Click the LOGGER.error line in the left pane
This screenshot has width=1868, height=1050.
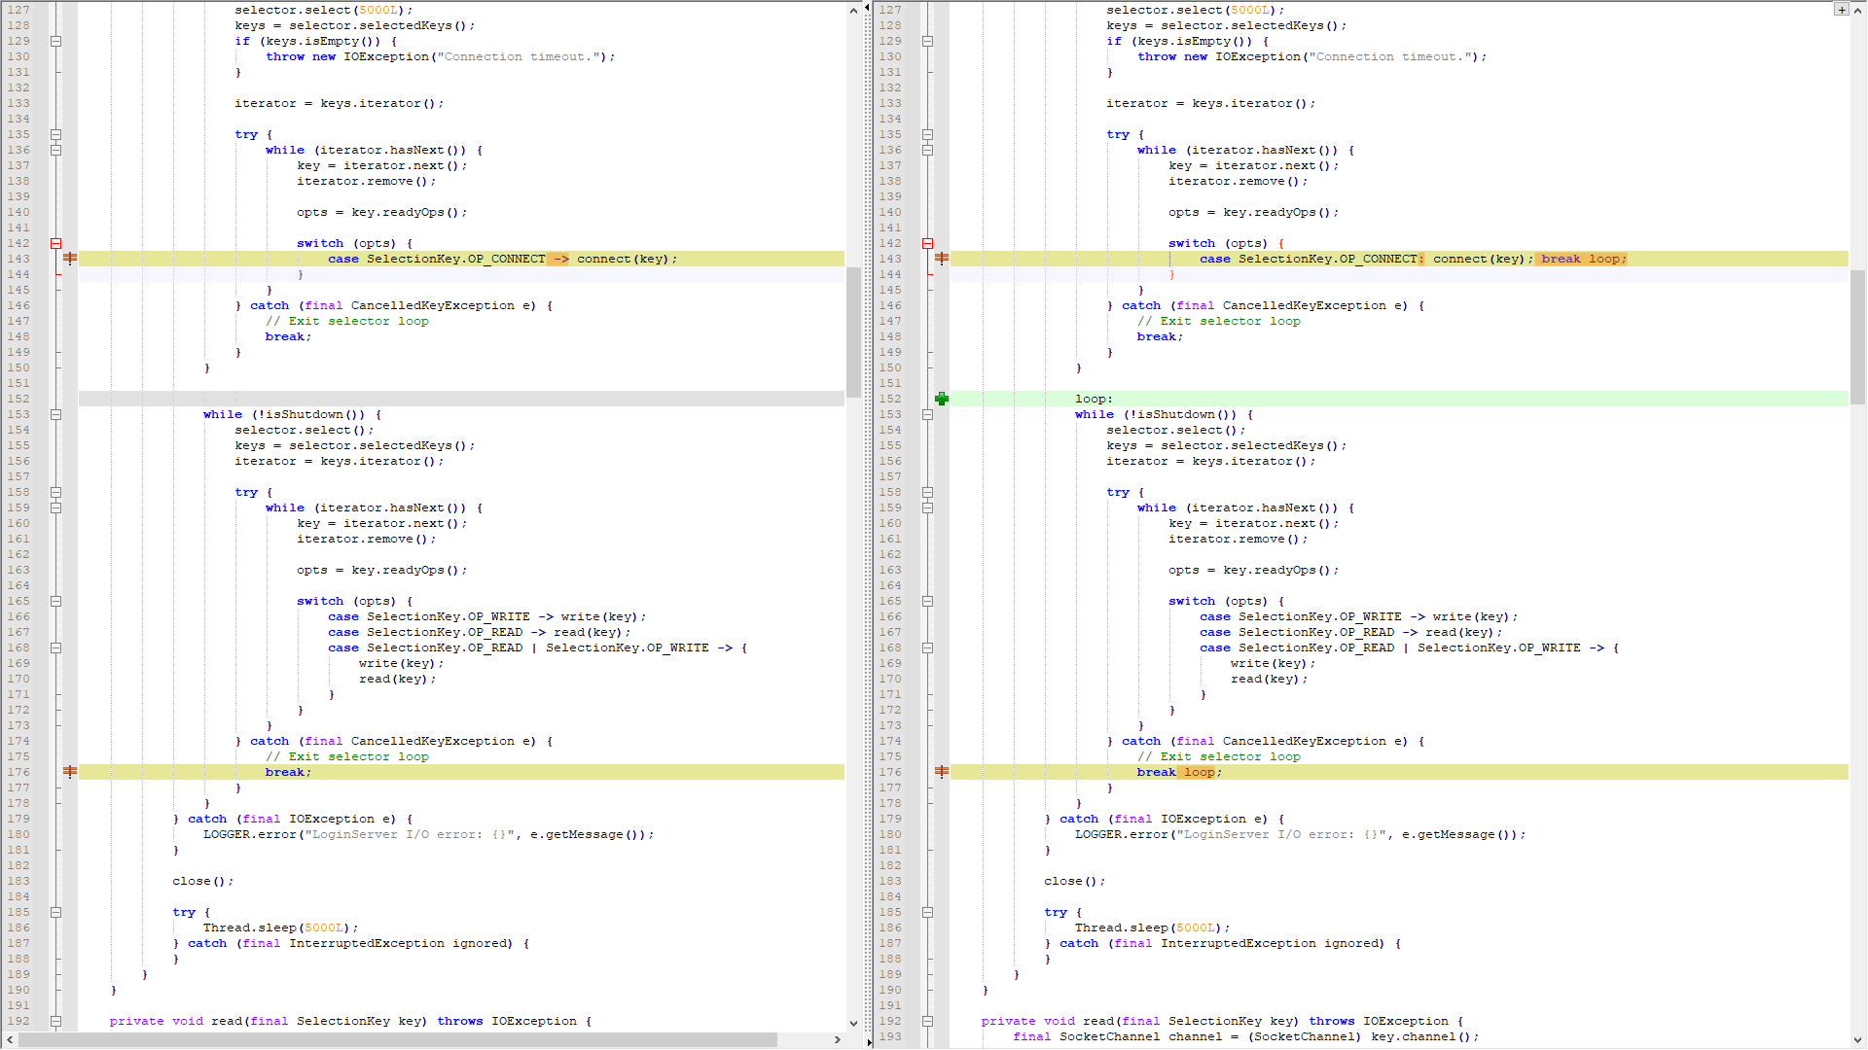[x=428, y=834]
